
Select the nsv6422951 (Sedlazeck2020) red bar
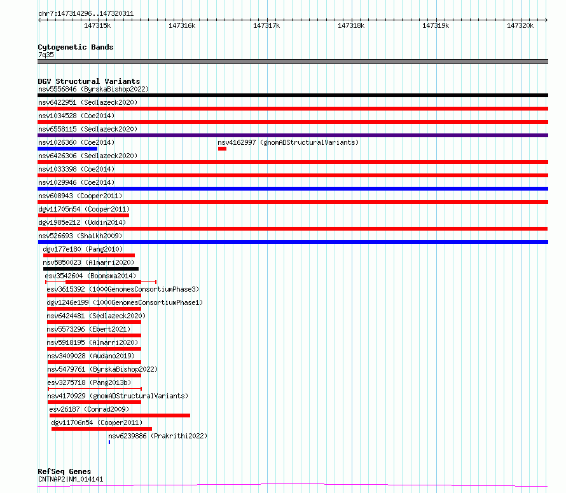point(293,109)
